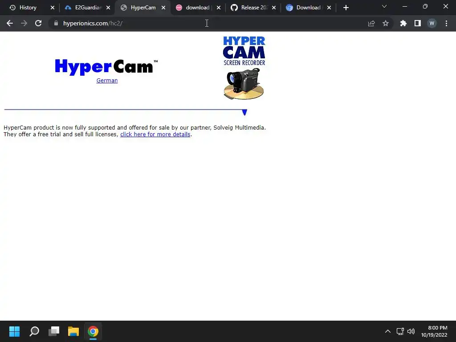This screenshot has height=342, width=456.
Task: Open the German language link
Action: 107,81
